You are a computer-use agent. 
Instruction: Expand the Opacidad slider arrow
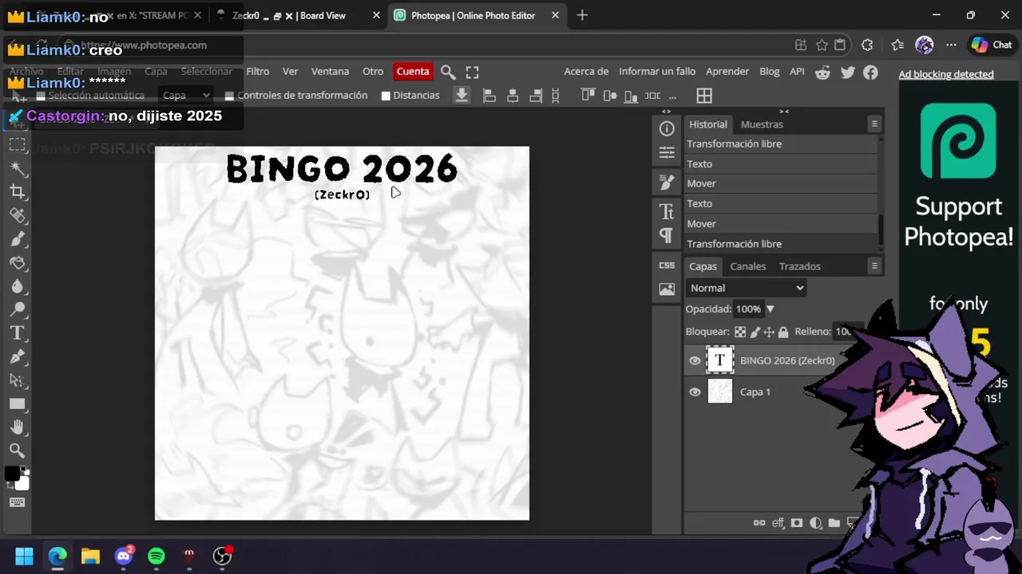click(x=770, y=309)
